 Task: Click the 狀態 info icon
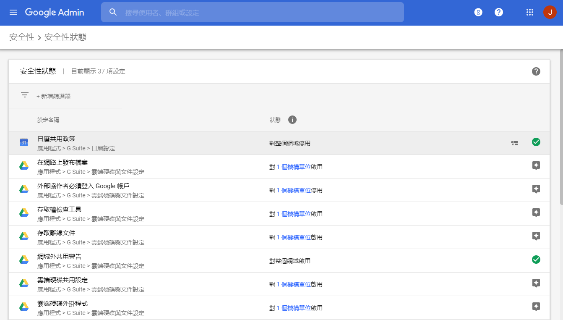(292, 120)
